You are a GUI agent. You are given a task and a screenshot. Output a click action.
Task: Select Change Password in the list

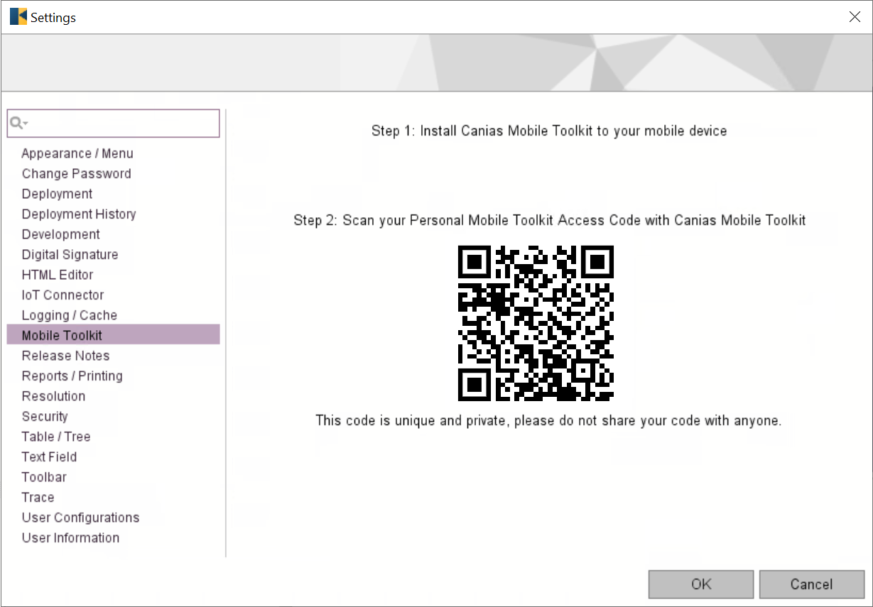[x=77, y=174]
